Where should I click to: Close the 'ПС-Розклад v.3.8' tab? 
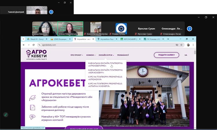click(163, 39)
